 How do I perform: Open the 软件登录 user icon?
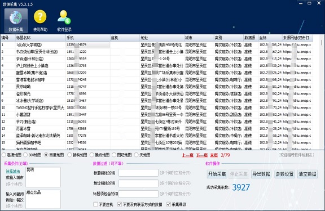tap(64, 21)
